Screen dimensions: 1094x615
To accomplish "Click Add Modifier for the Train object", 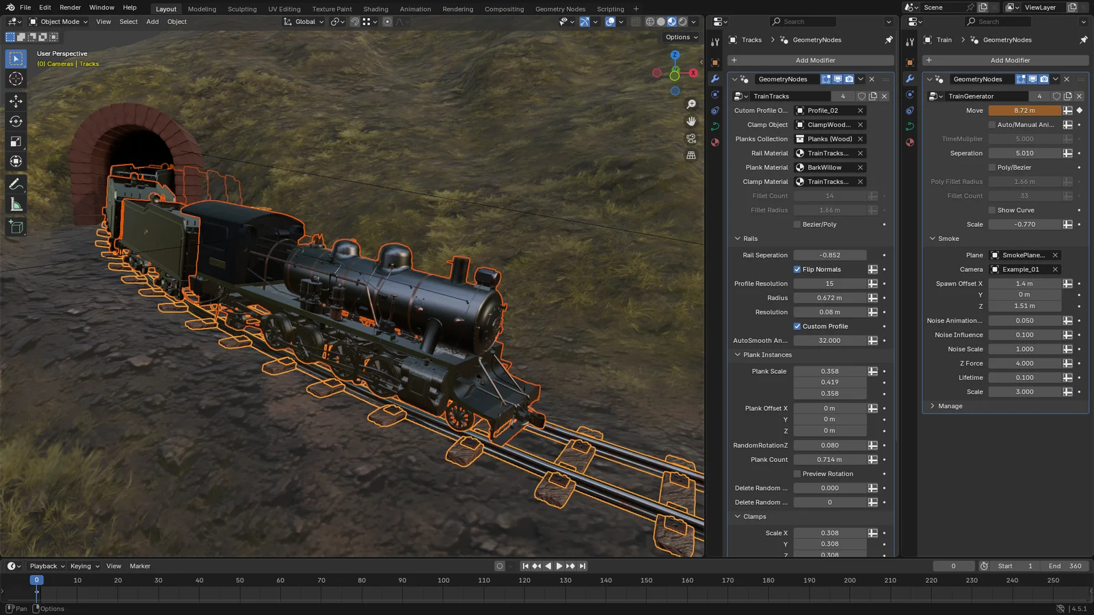I will point(1010,60).
